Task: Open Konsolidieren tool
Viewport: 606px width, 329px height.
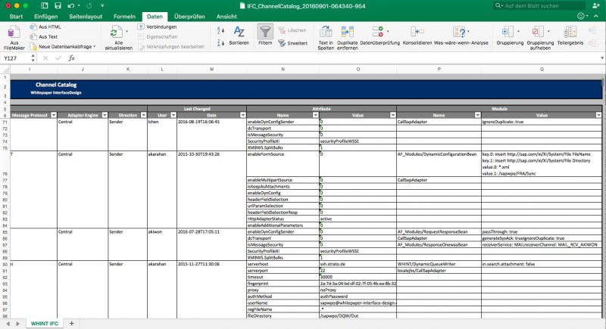Action: click(417, 32)
